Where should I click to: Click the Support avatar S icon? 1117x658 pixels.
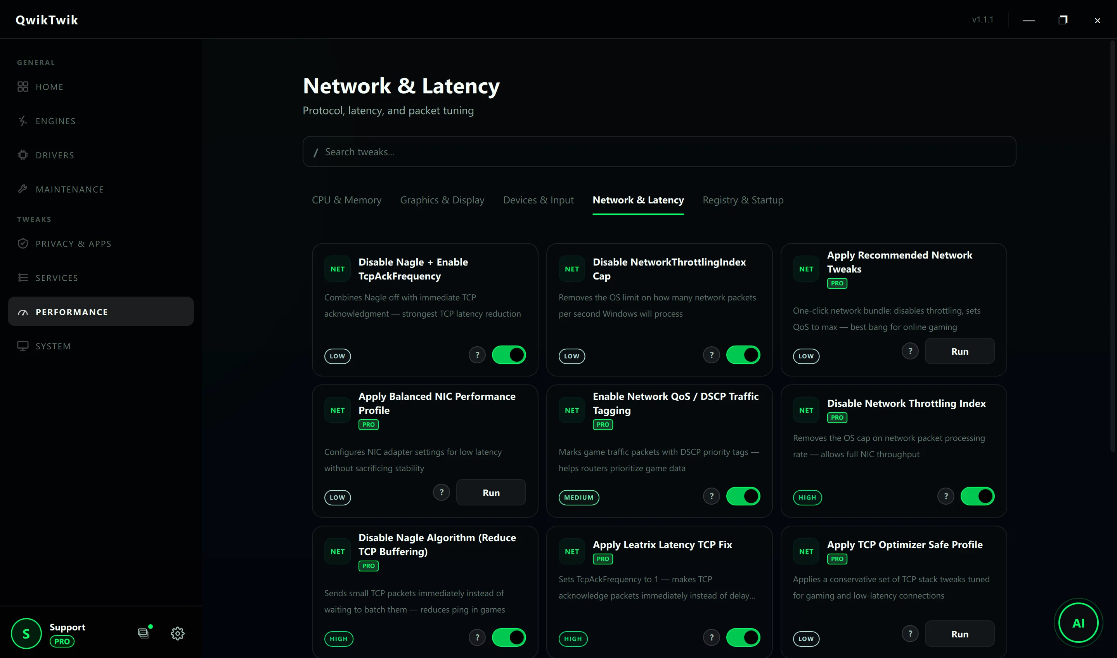pyautogui.click(x=26, y=633)
